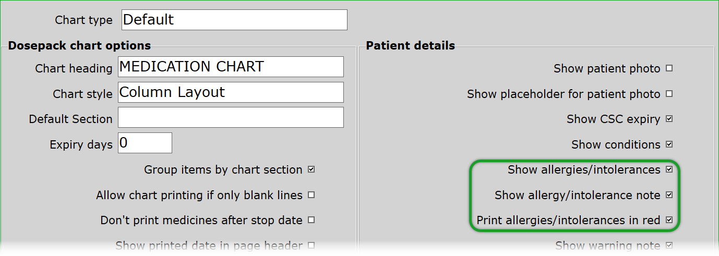Click the Dosepack chart options group heading
Image resolution: width=719 pixels, height=256 pixels.
[79, 45]
